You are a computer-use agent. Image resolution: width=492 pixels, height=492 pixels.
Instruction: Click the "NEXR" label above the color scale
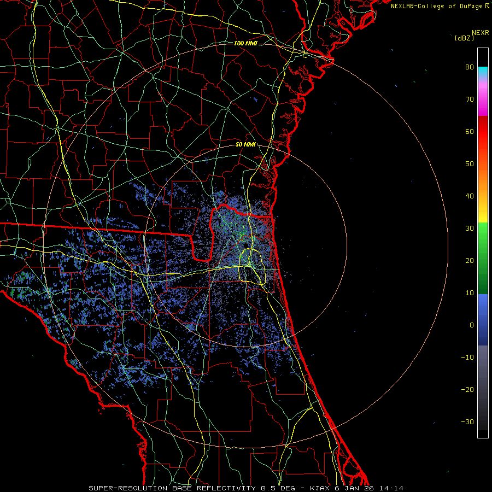[481, 33]
